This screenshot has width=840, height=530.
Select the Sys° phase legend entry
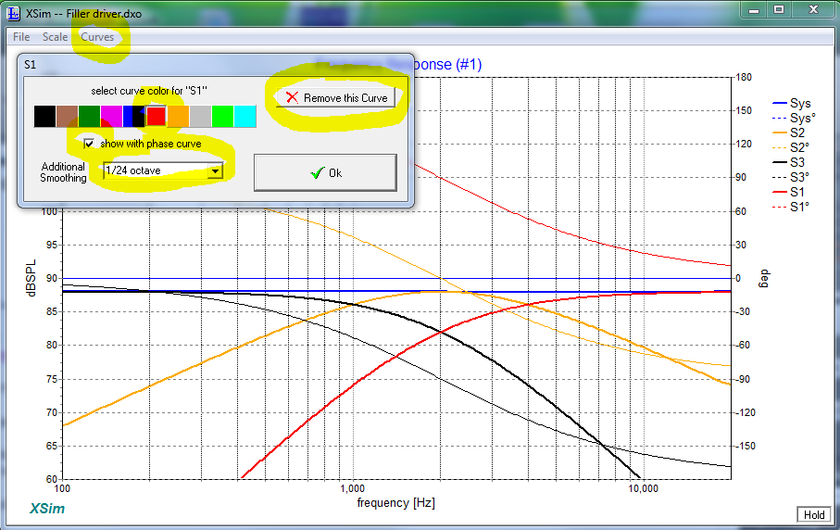click(794, 118)
